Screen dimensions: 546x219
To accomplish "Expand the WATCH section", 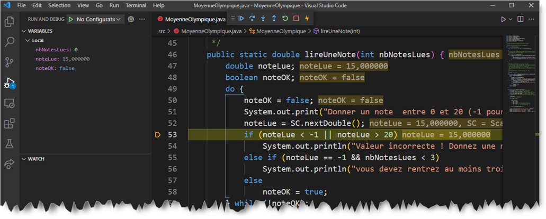I will [35, 159].
